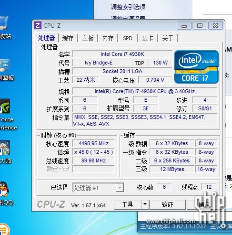The height and width of the screenshot is (235, 232).
Task: Switch to the SPD tab
Action: (x=128, y=38)
